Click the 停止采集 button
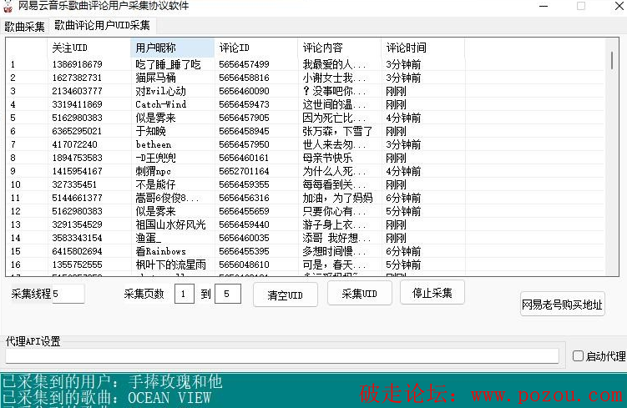The height and width of the screenshot is (408, 627). [432, 293]
